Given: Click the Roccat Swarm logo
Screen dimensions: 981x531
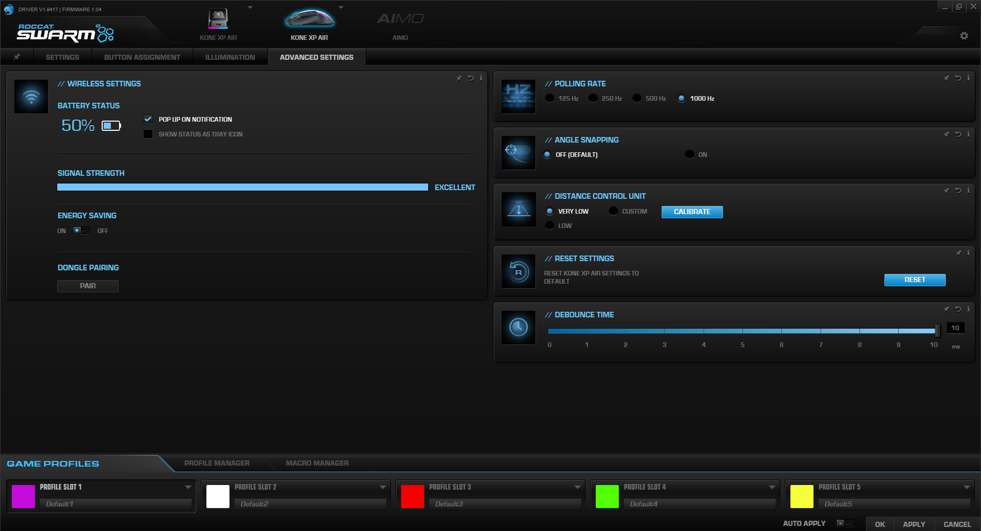Looking at the screenshot, I should (65, 33).
